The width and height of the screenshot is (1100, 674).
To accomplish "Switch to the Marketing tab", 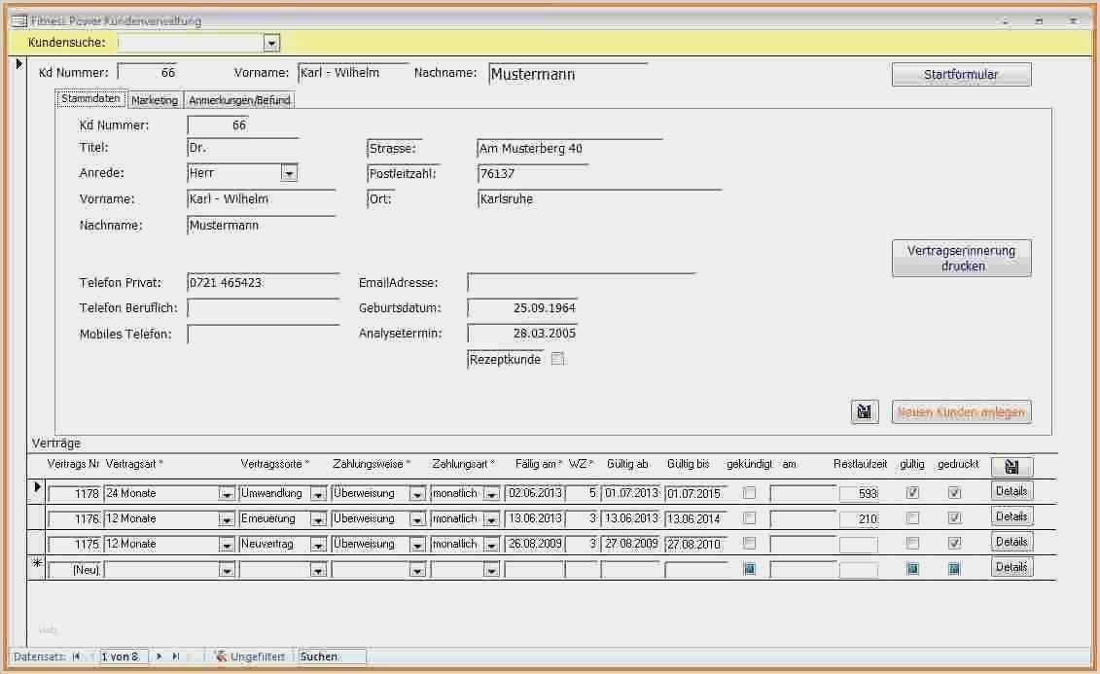I will (x=154, y=98).
